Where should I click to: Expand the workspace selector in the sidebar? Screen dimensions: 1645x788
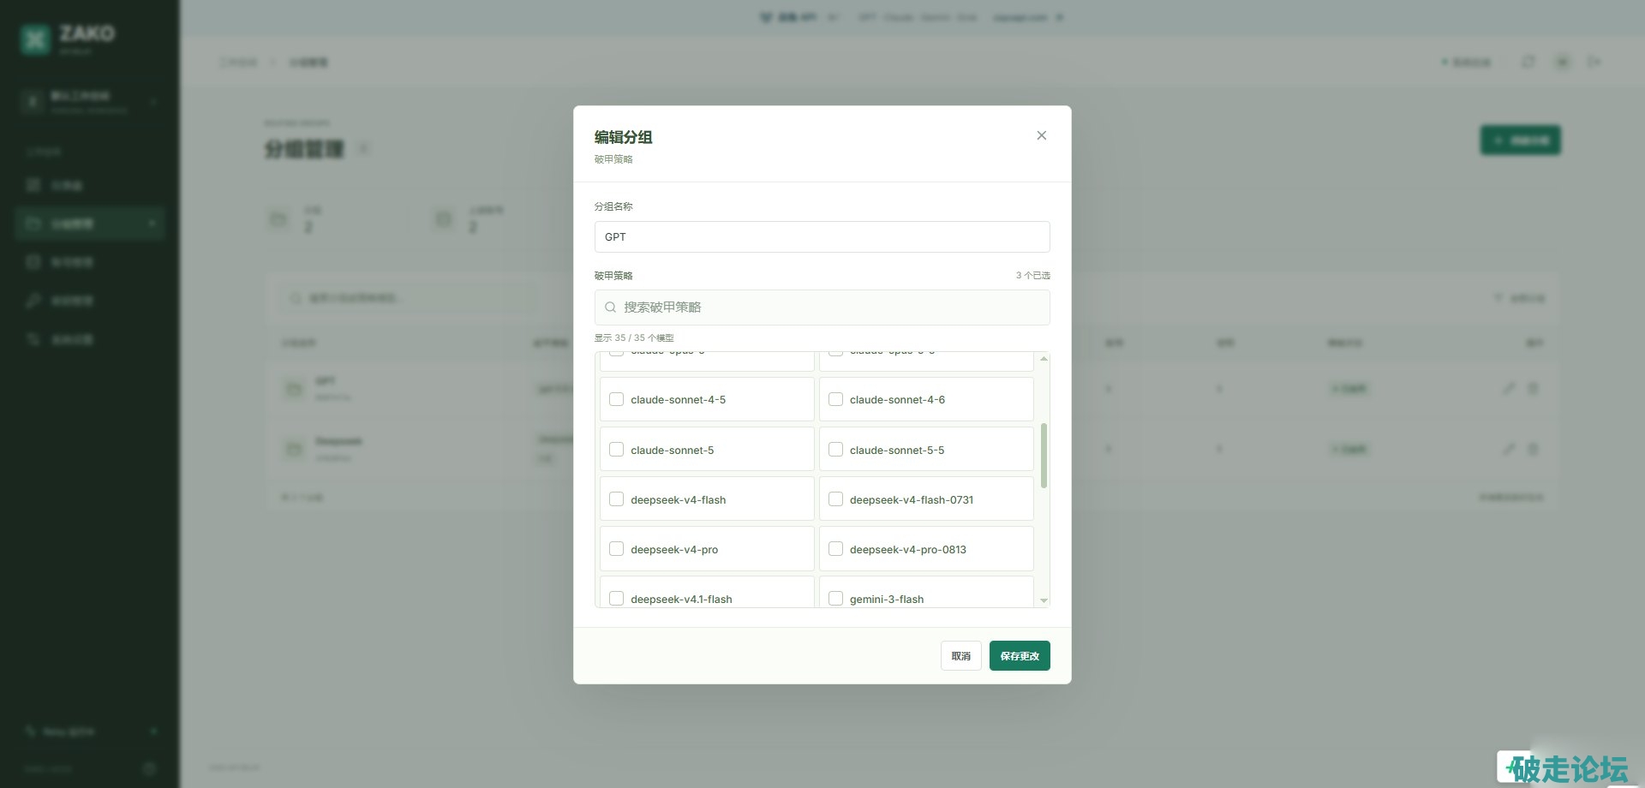coord(90,102)
